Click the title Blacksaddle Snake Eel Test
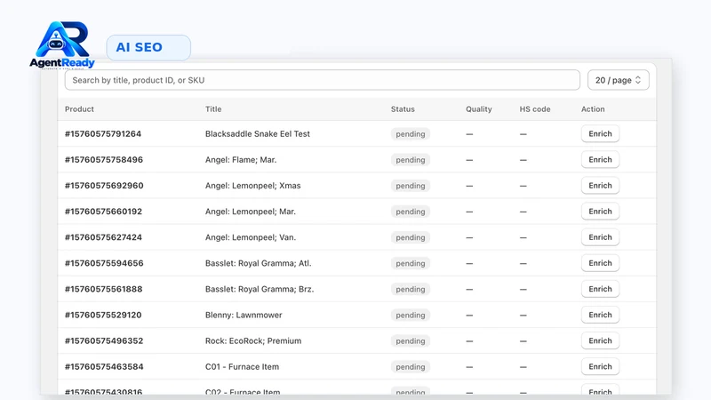Screen dimensions: 711x400 (258, 134)
